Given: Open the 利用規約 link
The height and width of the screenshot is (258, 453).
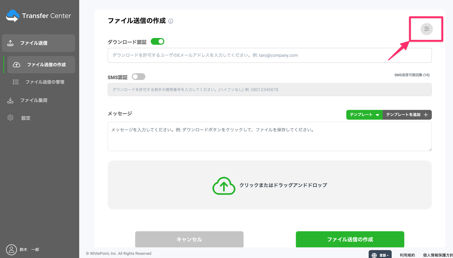Looking at the screenshot, I should tap(407, 255).
